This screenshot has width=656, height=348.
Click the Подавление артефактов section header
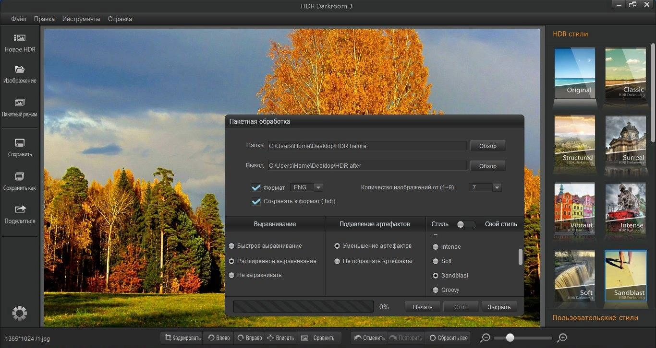click(375, 224)
